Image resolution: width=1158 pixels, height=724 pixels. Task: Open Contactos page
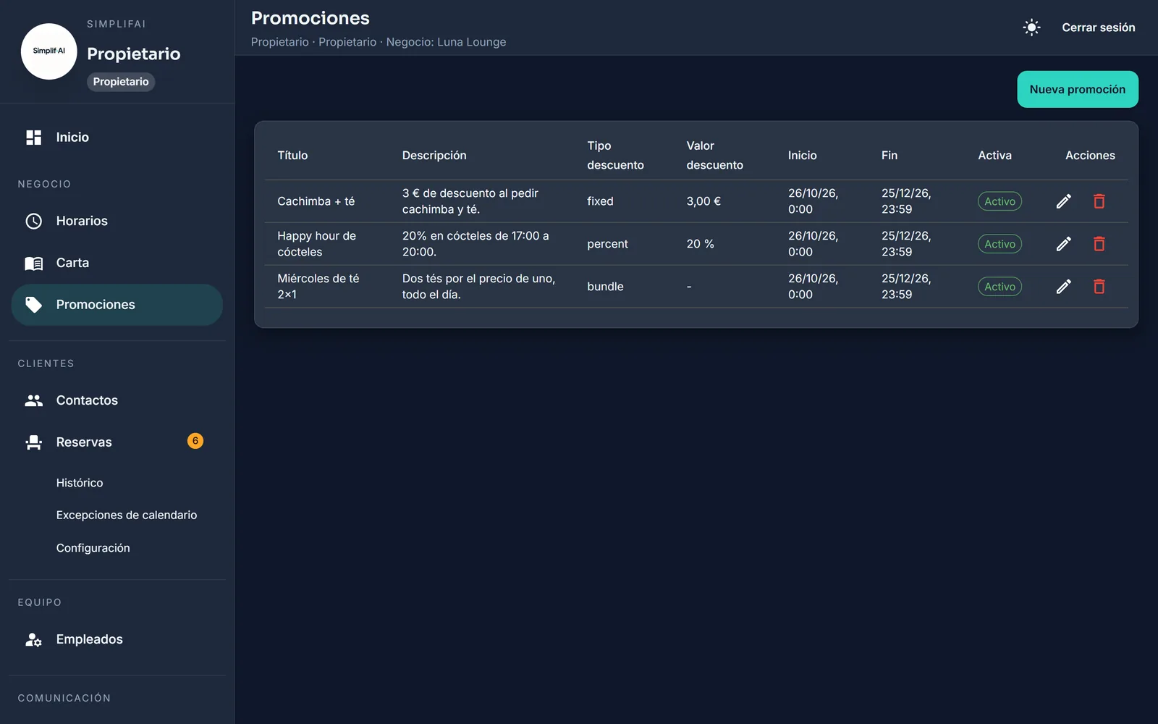[117, 400]
